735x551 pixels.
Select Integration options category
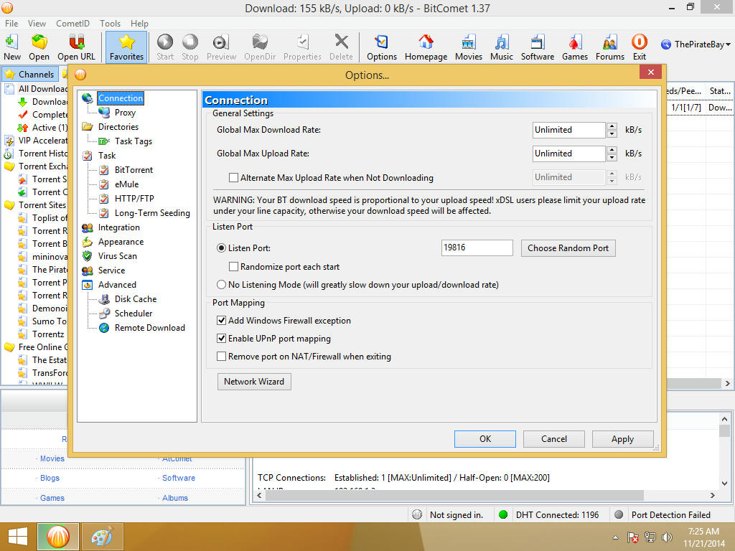pos(118,227)
